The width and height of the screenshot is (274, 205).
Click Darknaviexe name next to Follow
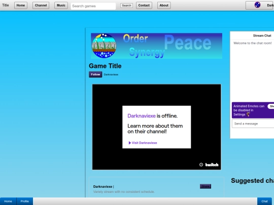(111, 74)
